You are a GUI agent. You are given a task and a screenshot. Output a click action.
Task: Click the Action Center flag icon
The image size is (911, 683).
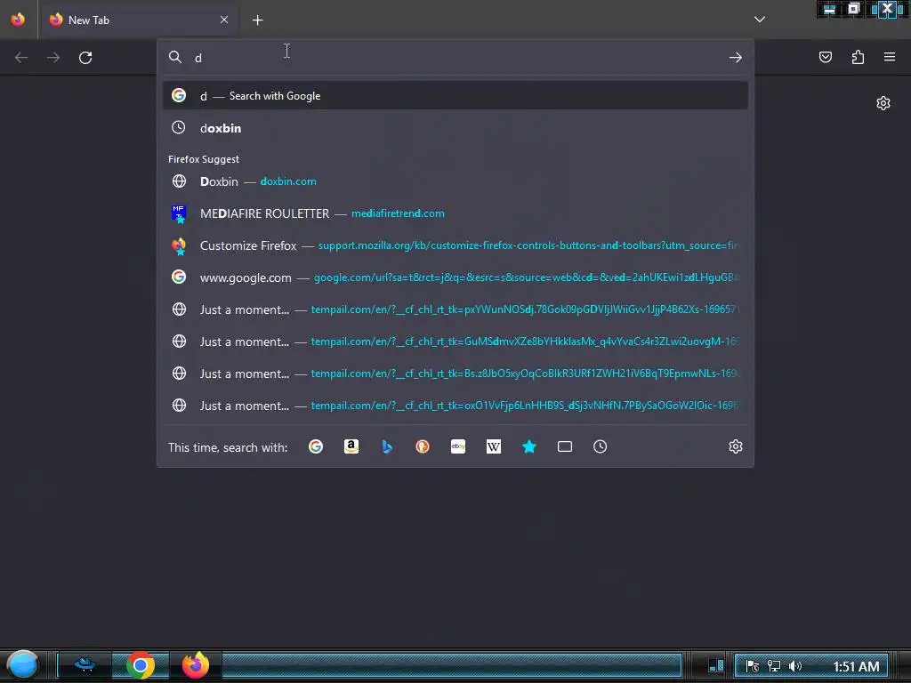tap(753, 666)
